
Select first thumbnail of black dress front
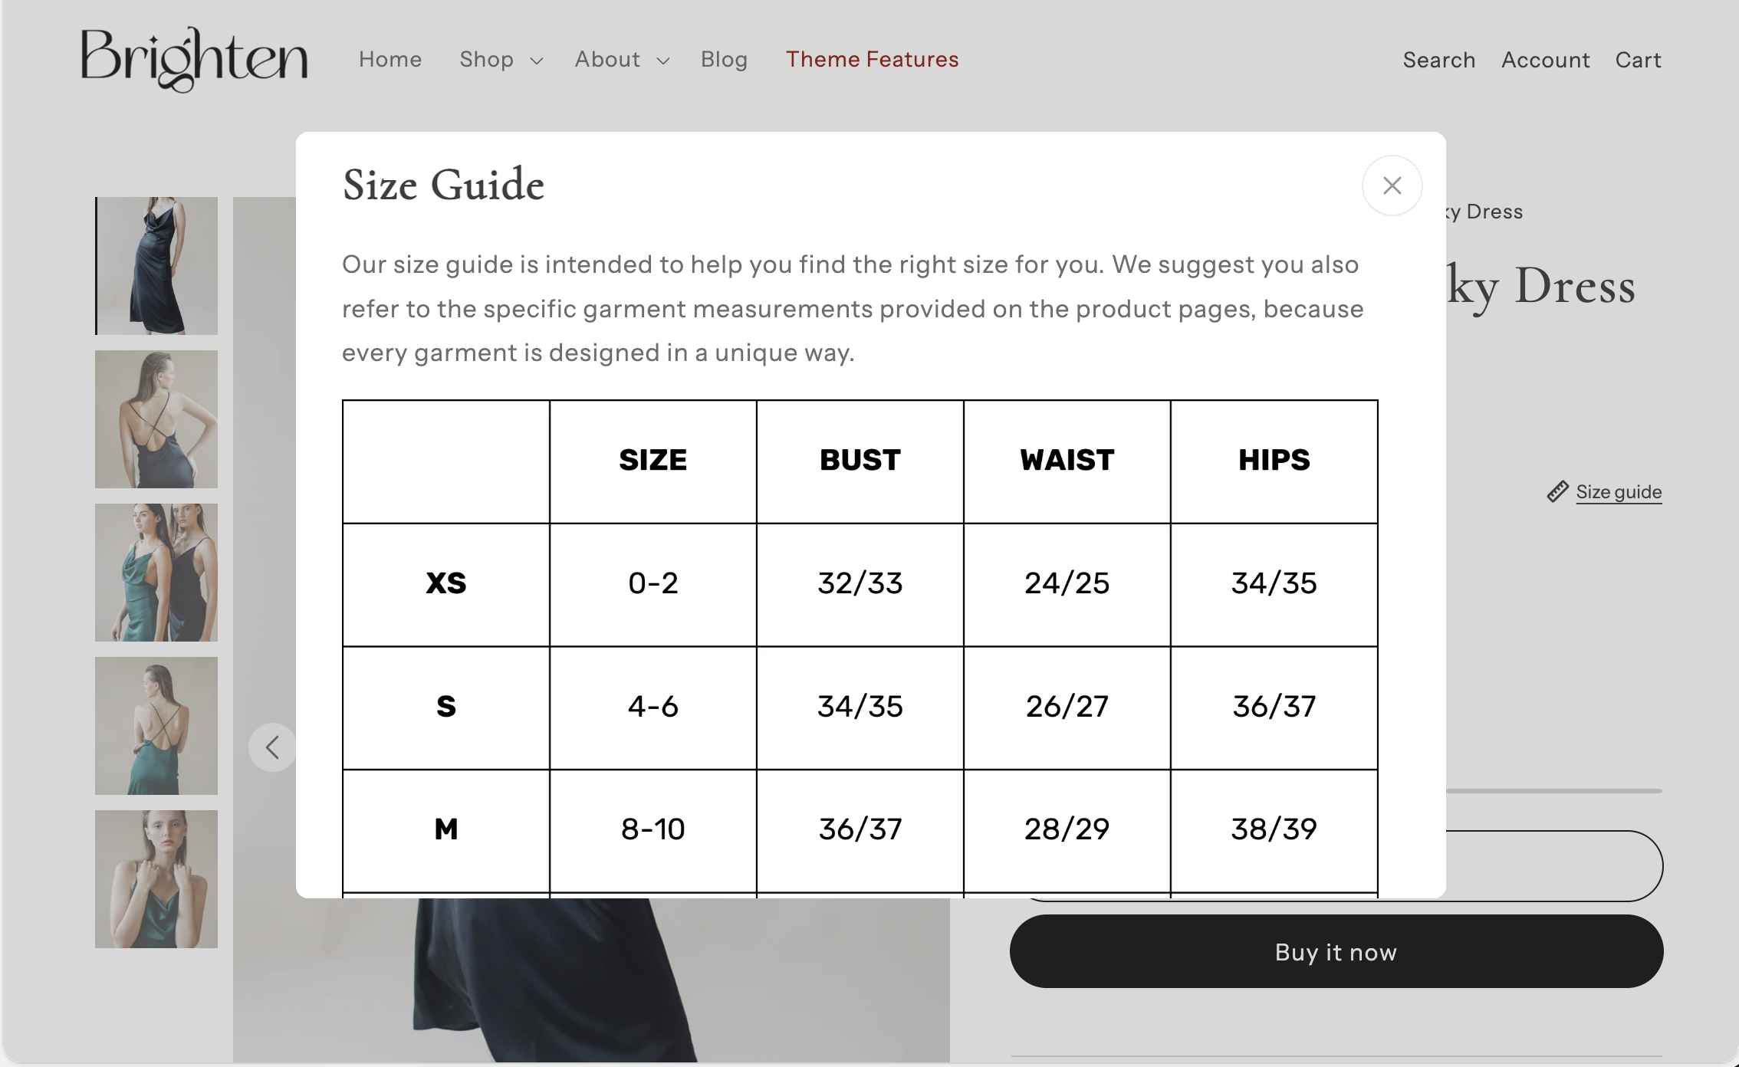(156, 266)
